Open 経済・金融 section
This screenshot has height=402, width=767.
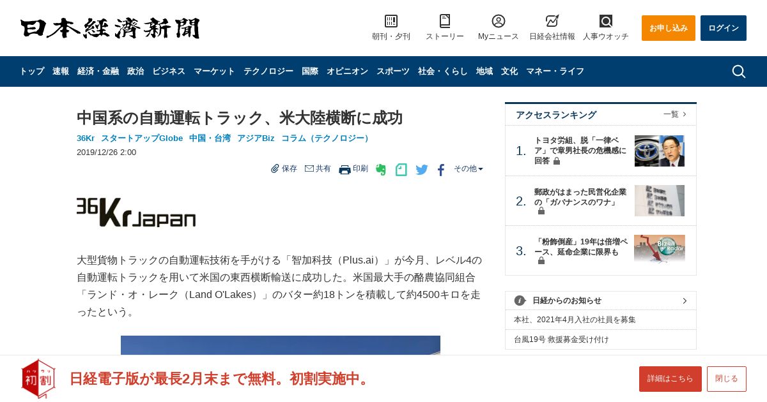(x=98, y=71)
